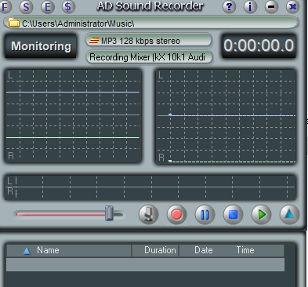Select the first row in recordings list
308x287 pixels.
(146, 264)
